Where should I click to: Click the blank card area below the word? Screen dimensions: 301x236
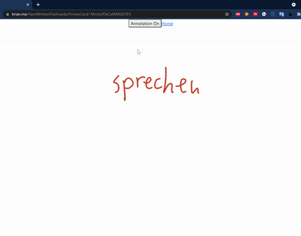click(x=150, y=166)
